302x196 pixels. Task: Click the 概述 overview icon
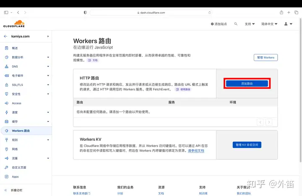coord(7,48)
